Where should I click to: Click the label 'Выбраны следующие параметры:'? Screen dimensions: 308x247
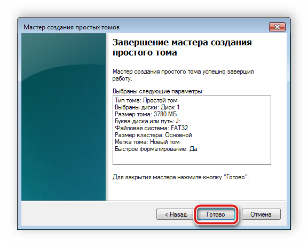(158, 91)
